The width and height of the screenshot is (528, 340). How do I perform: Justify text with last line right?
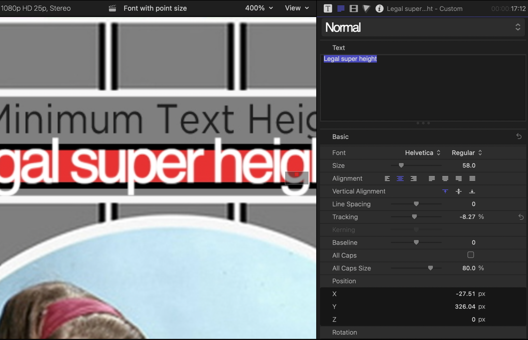[459, 178]
